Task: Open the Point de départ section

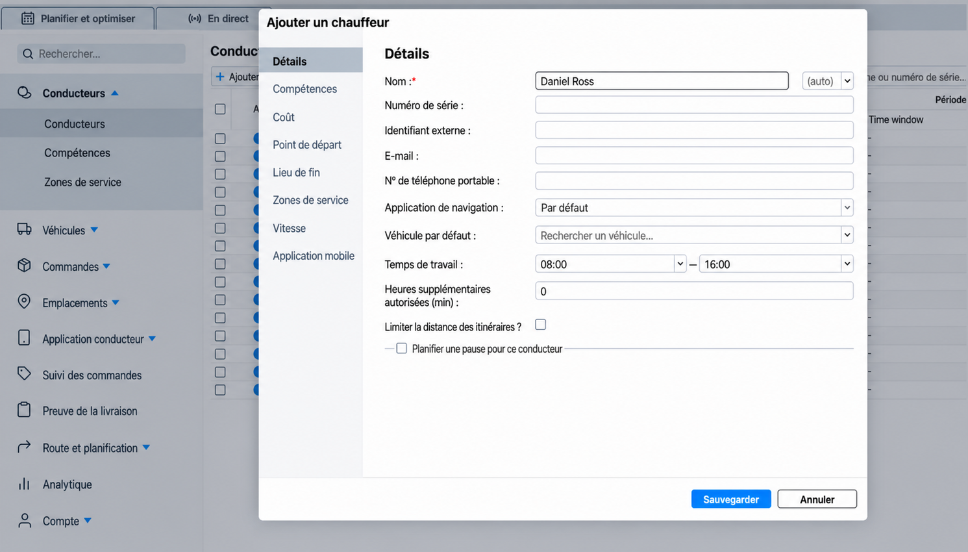Action: [x=307, y=145]
